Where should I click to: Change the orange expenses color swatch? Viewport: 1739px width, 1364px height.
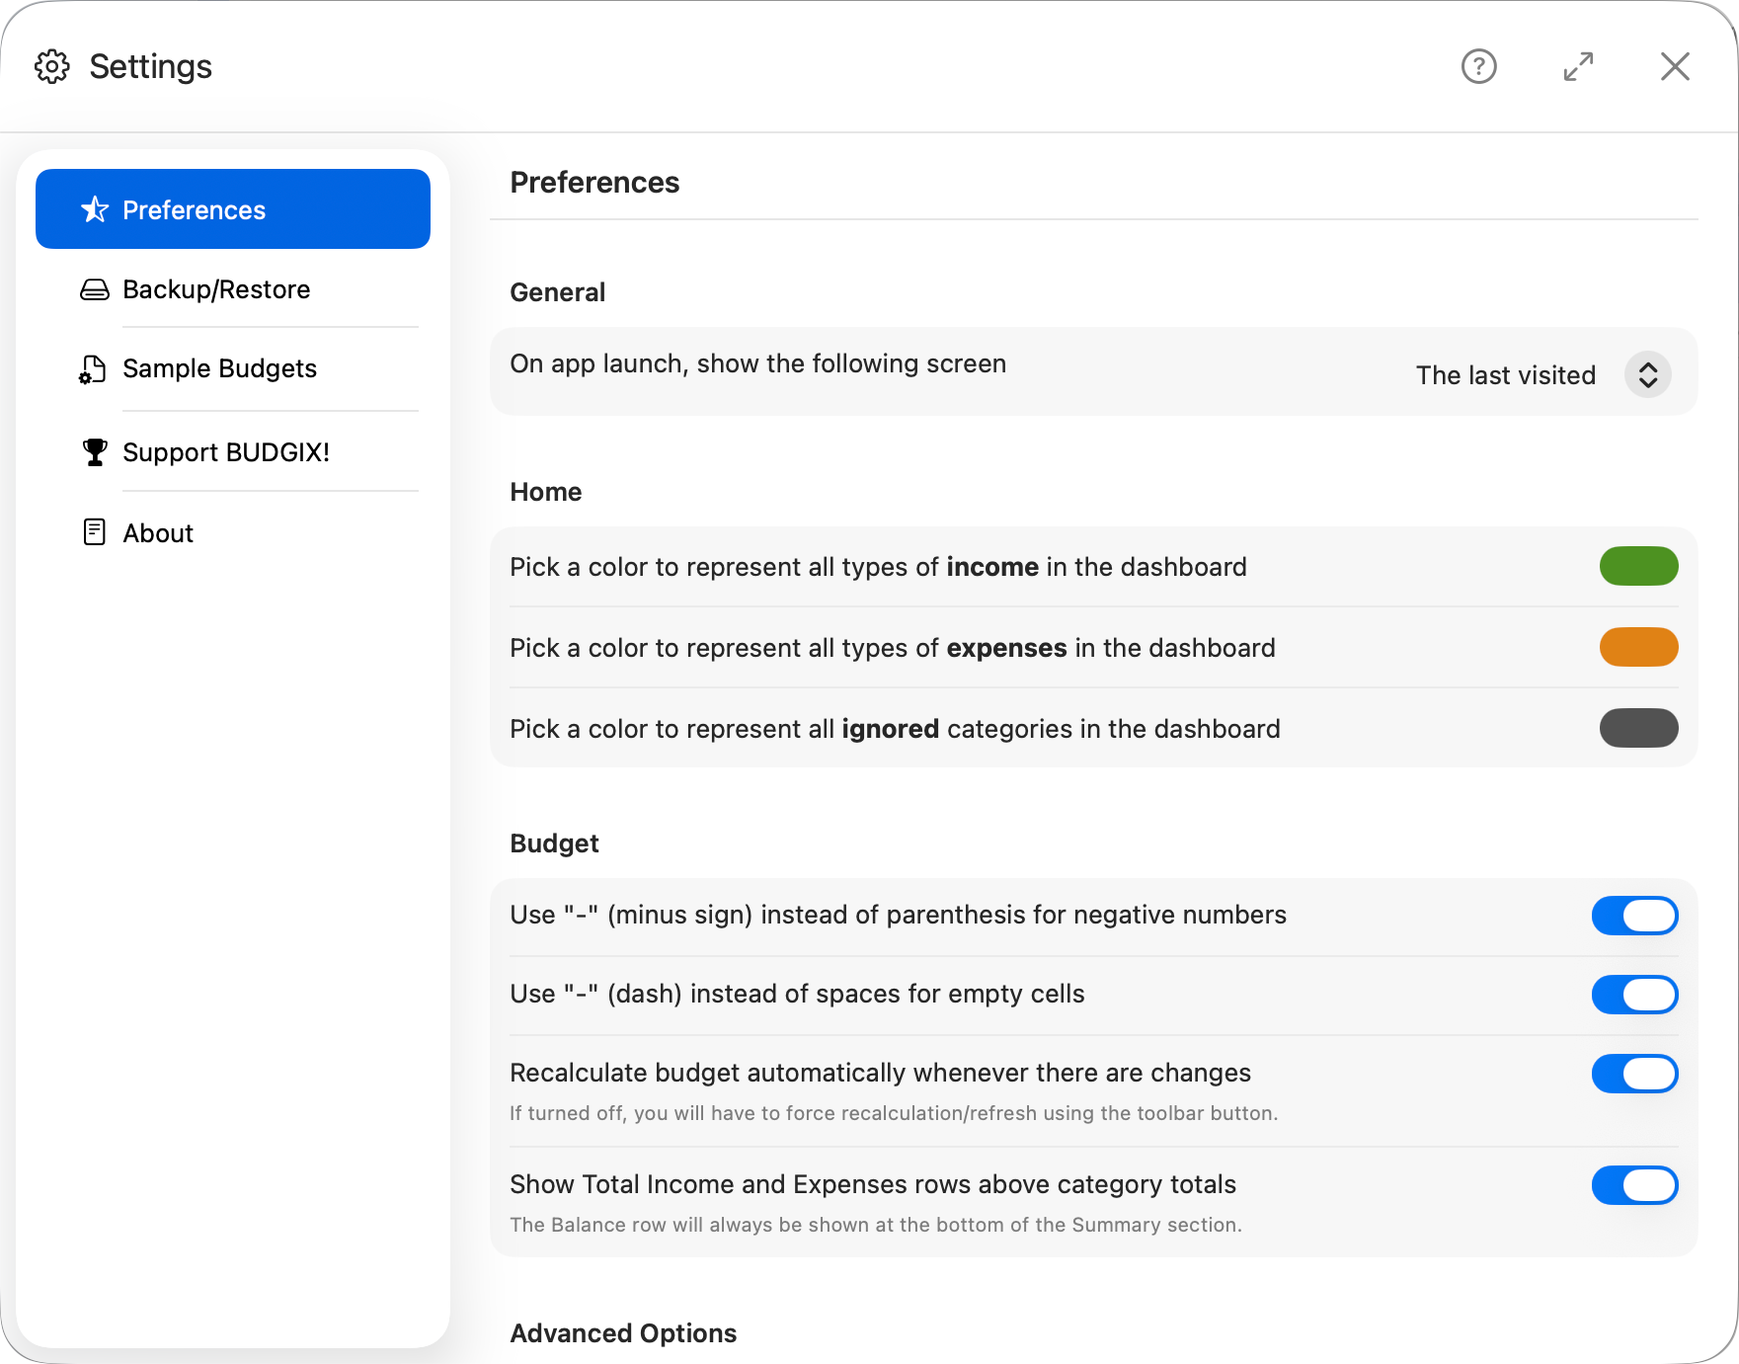click(x=1638, y=647)
